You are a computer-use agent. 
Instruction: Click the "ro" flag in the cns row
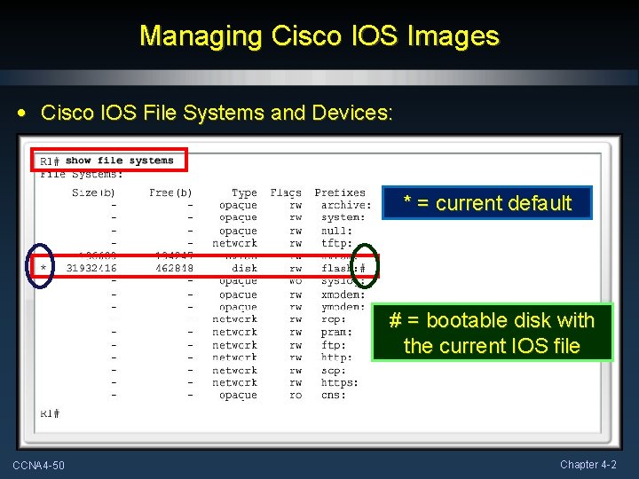coord(296,395)
